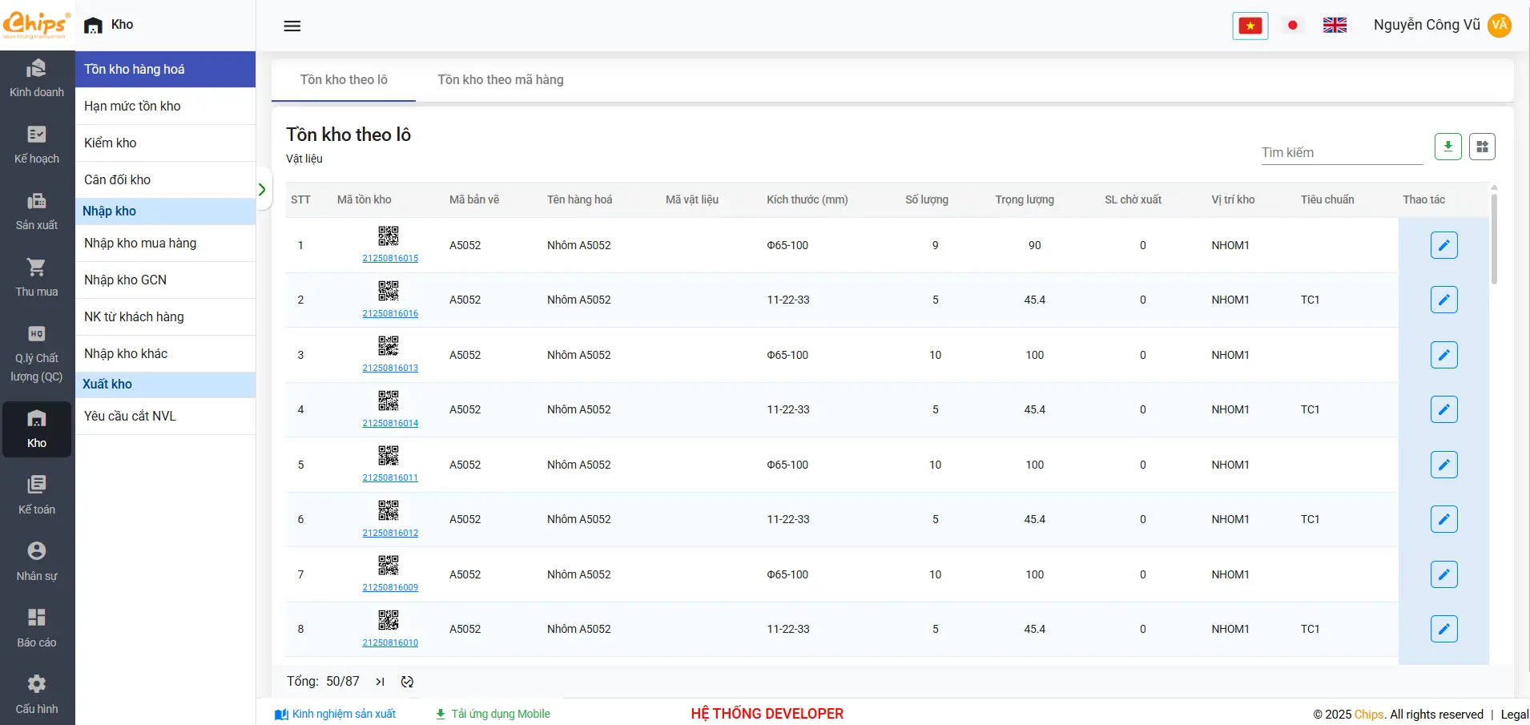Click the table vertical scrollbar

[1494, 239]
